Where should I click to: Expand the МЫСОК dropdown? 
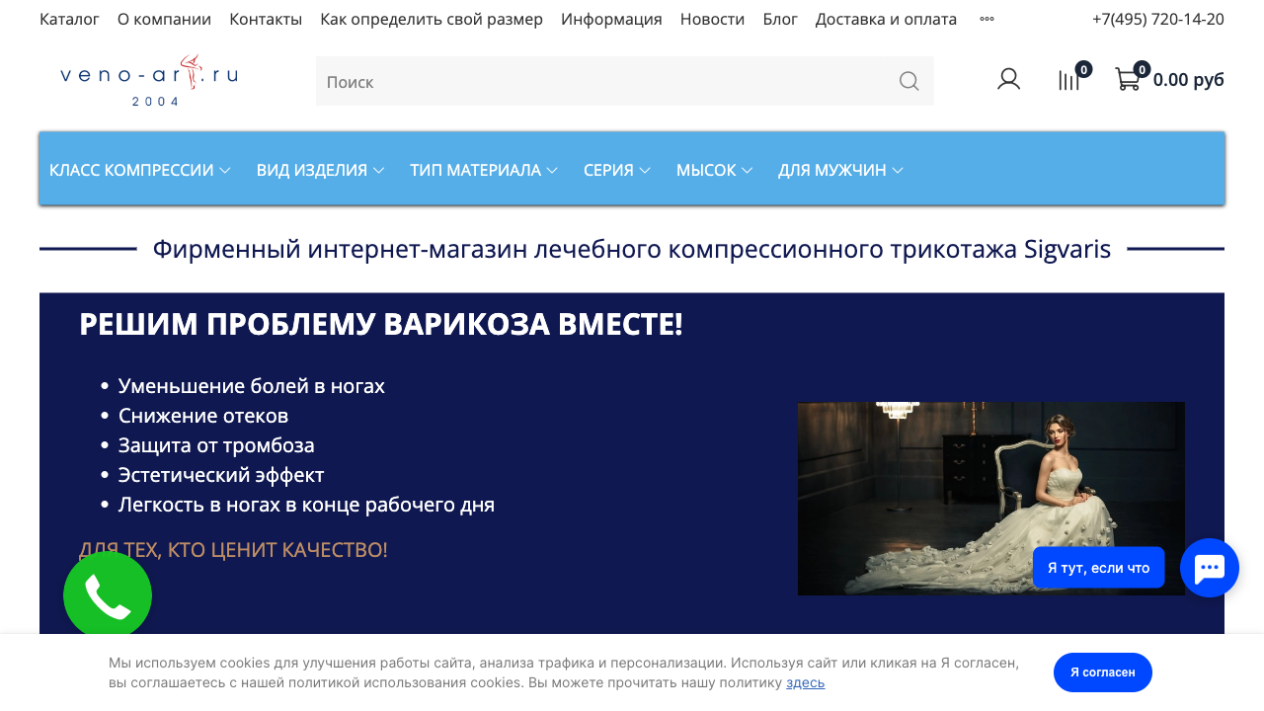coord(715,170)
